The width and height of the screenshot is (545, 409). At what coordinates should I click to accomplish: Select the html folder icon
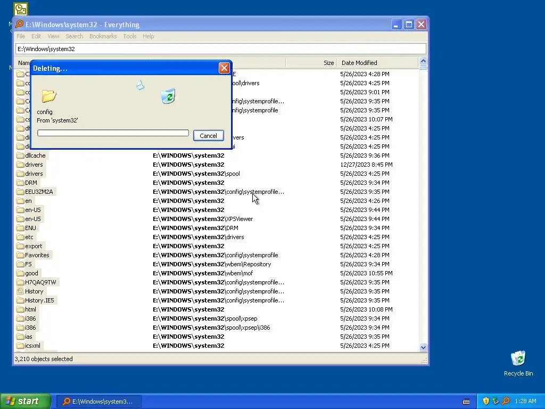(x=20, y=309)
